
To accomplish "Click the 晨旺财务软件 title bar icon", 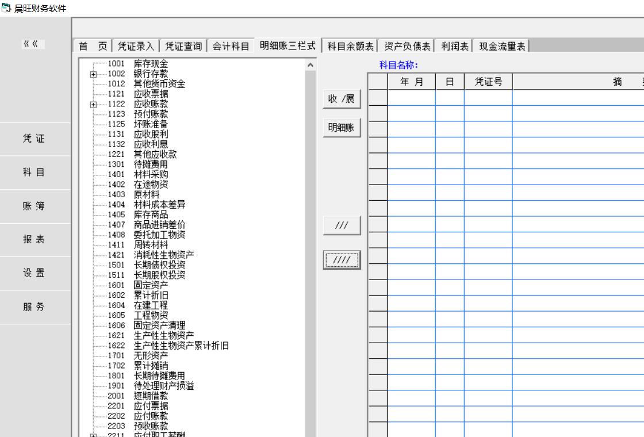I will [x=6, y=8].
